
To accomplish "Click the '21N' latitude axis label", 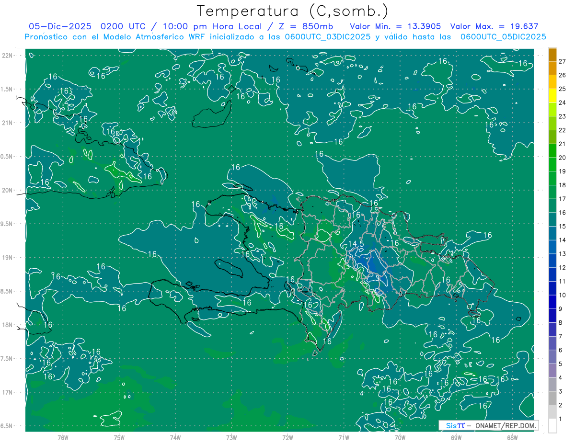I will (6, 123).
